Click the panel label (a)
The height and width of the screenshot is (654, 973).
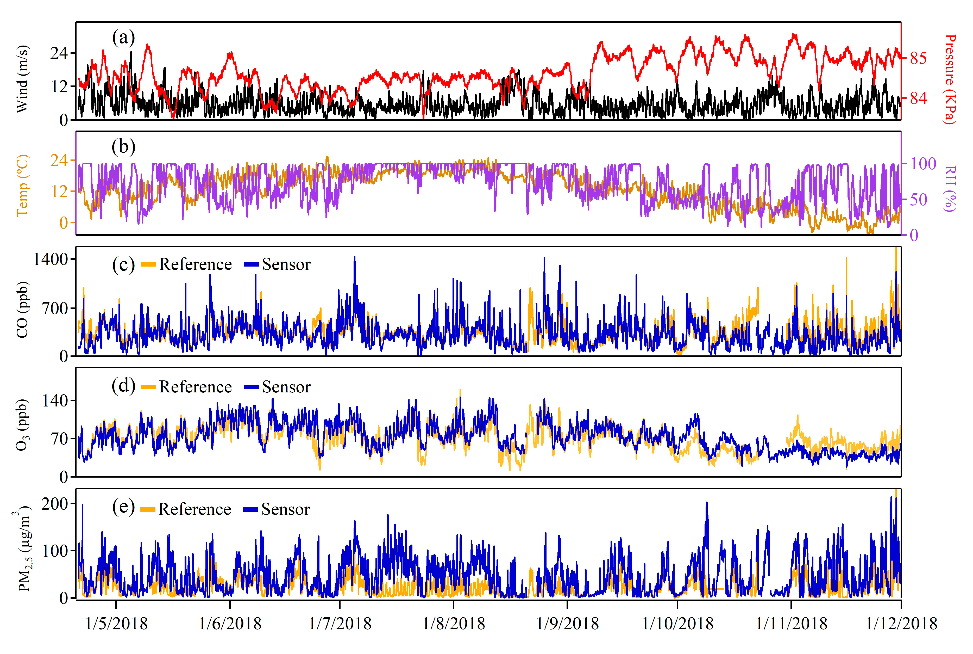pos(123,38)
